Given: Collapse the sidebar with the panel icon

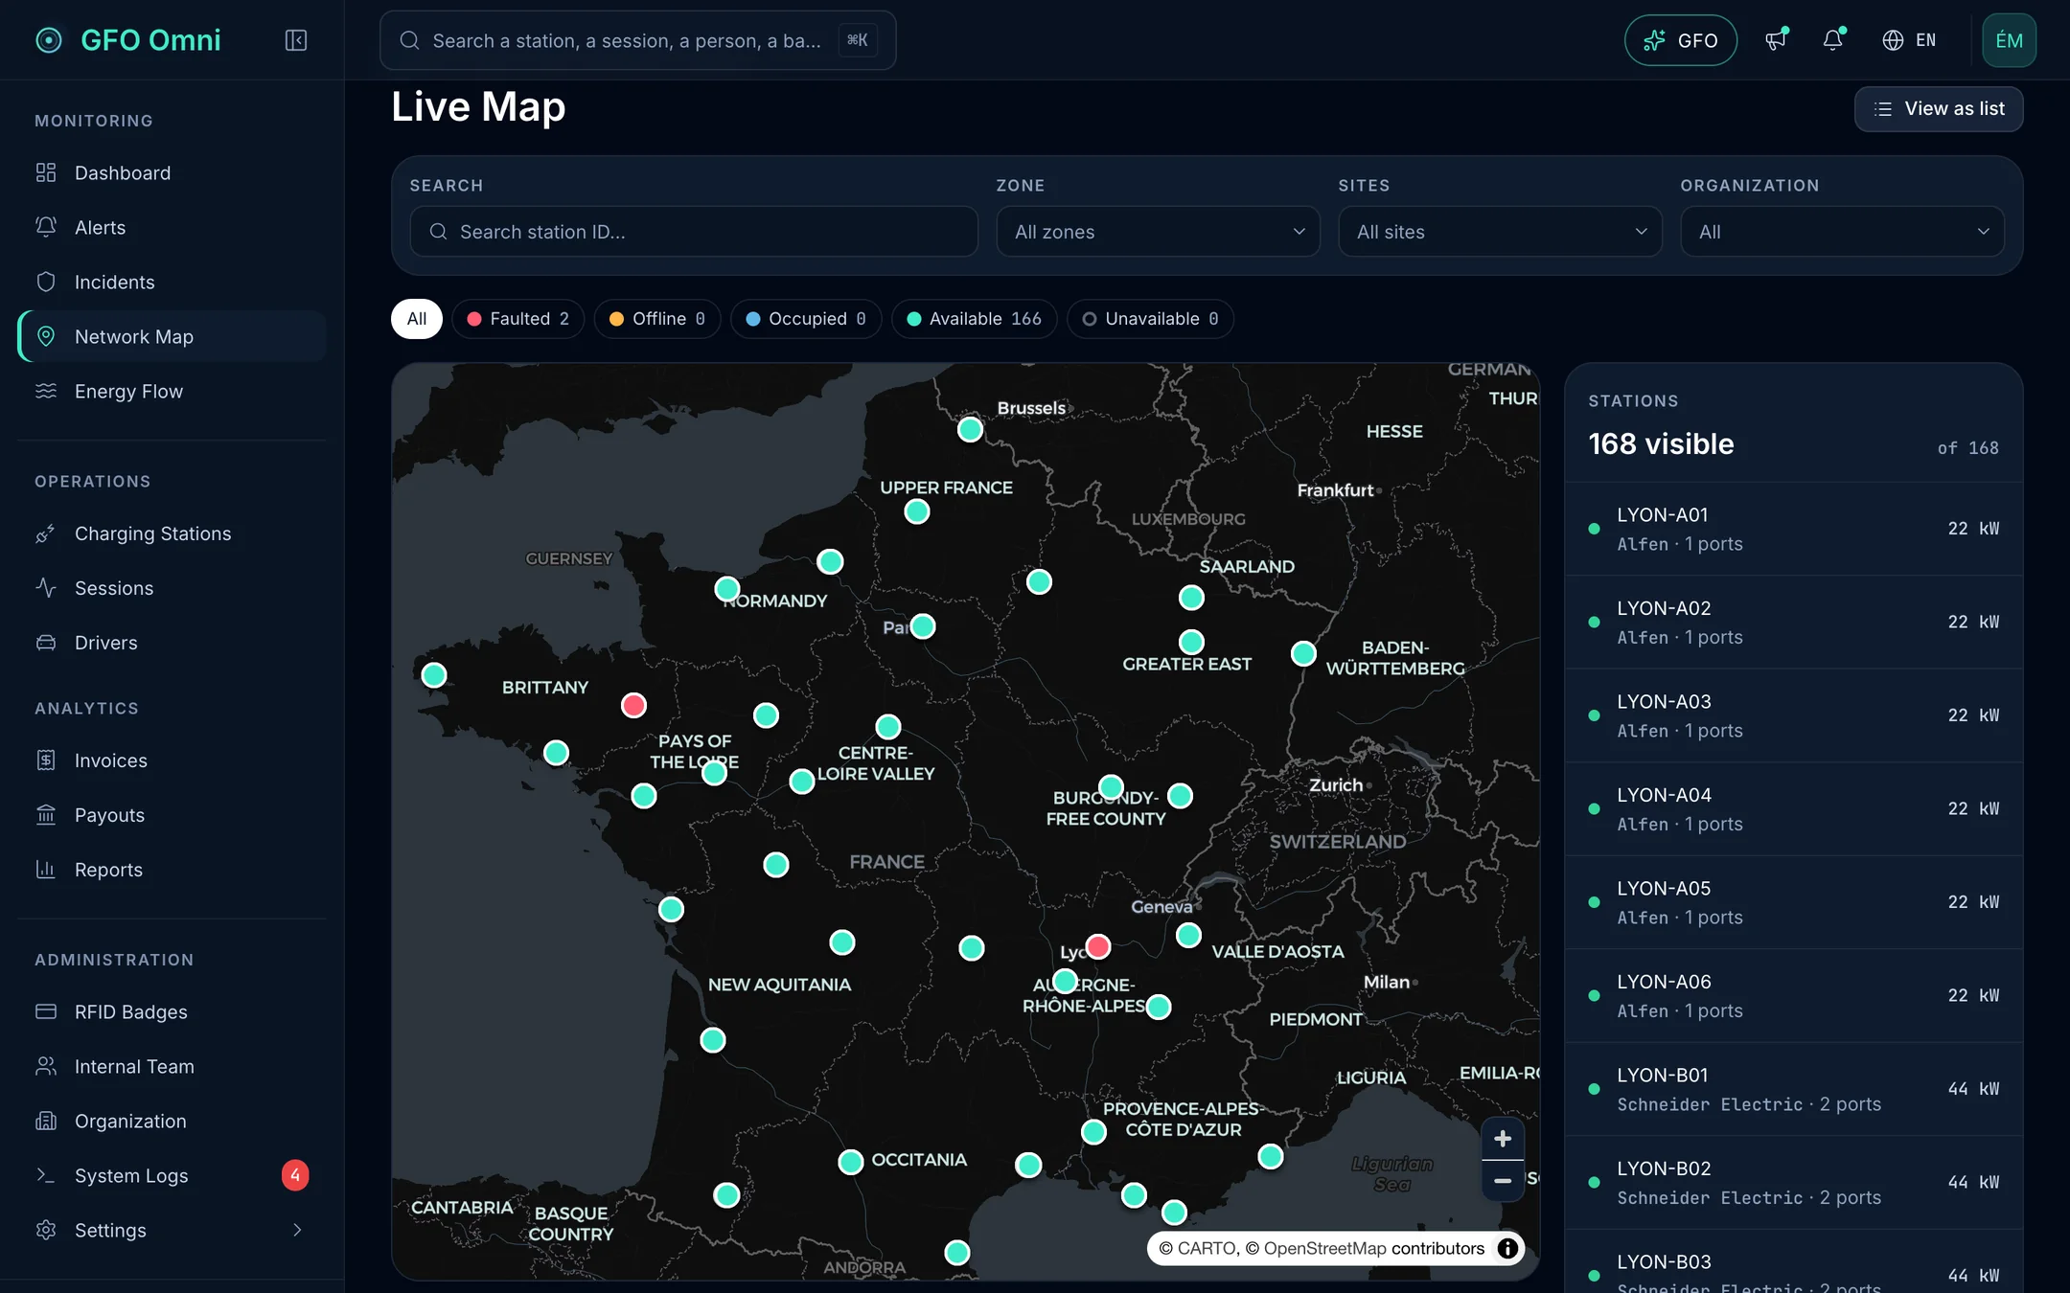Looking at the screenshot, I should (296, 40).
